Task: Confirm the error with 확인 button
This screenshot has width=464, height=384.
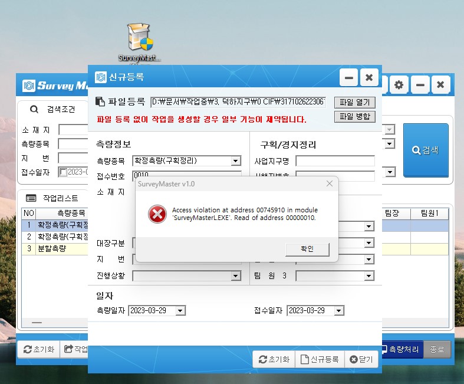Action: click(x=307, y=250)
